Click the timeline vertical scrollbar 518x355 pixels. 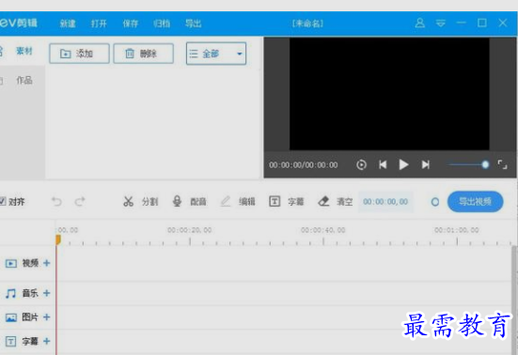tap(514, 301)
